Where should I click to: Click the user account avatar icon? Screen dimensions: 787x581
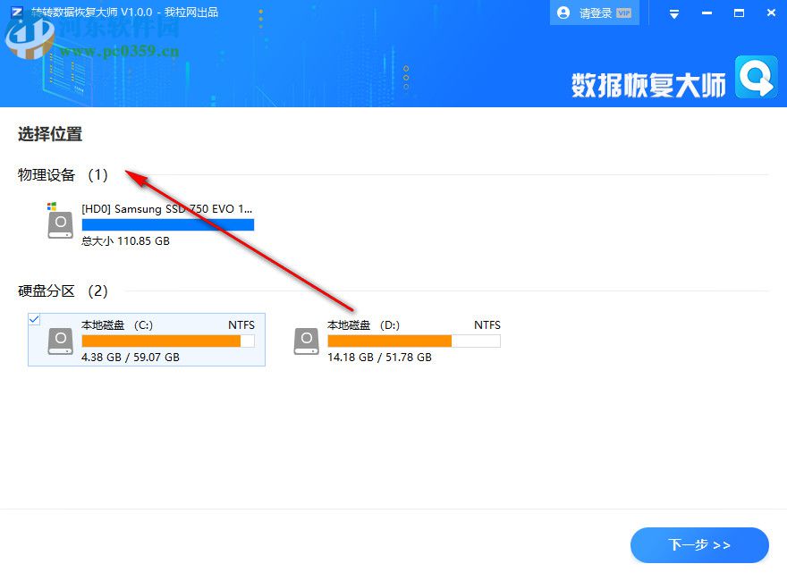(563, 13)
